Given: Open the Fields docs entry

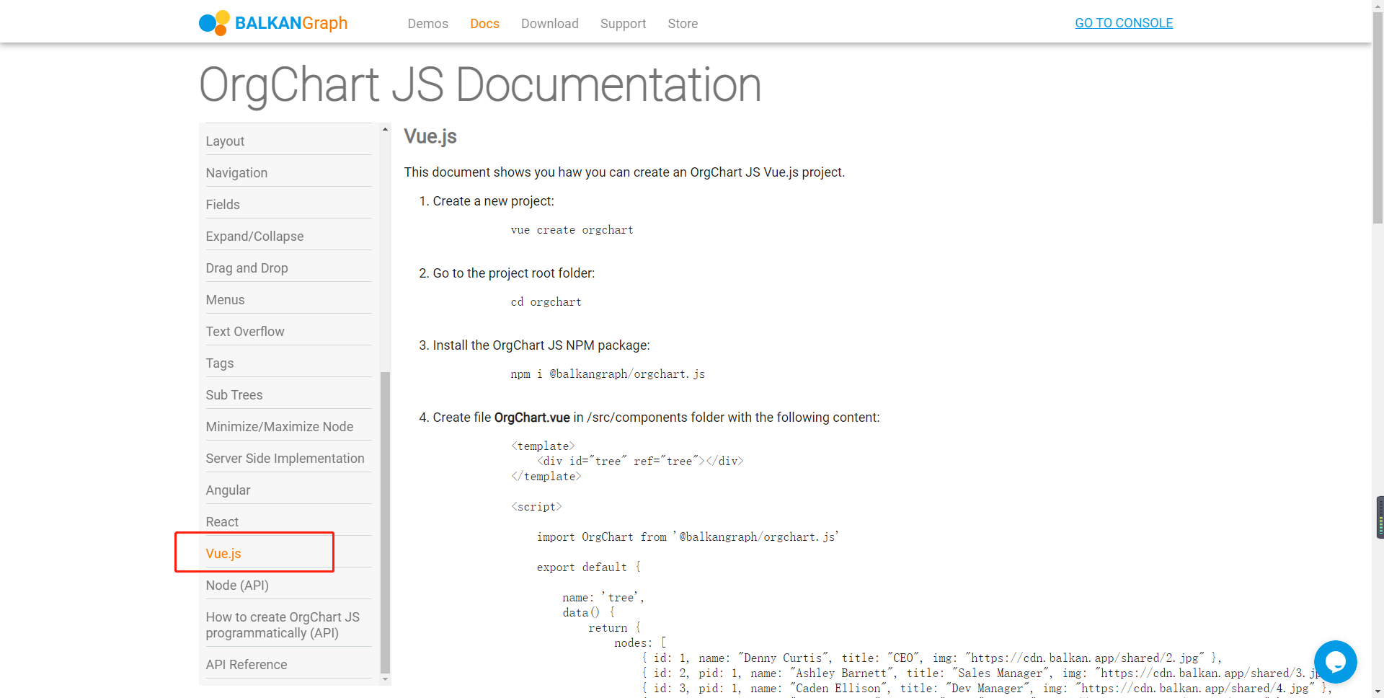Looking at the screenshot, I should tap(288, 205).
